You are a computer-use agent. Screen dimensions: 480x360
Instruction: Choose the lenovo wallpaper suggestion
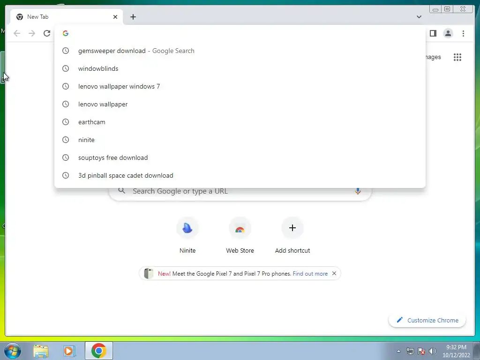(240, 104)
